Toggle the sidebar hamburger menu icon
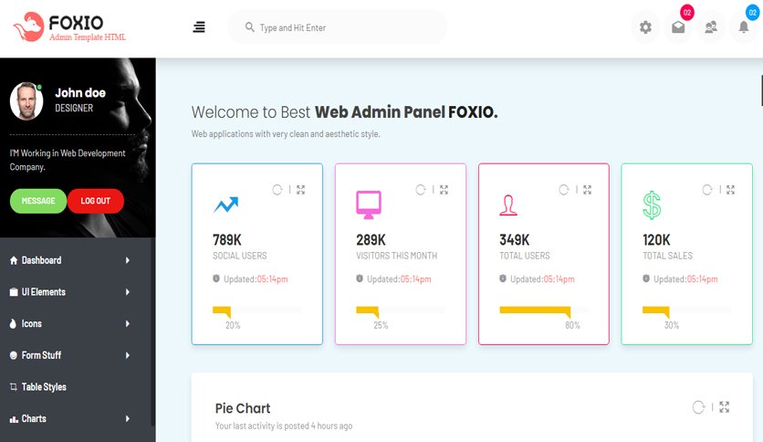The width and height of the screenshot is (763, 442). pyautogui.click(x=199, y=27)
